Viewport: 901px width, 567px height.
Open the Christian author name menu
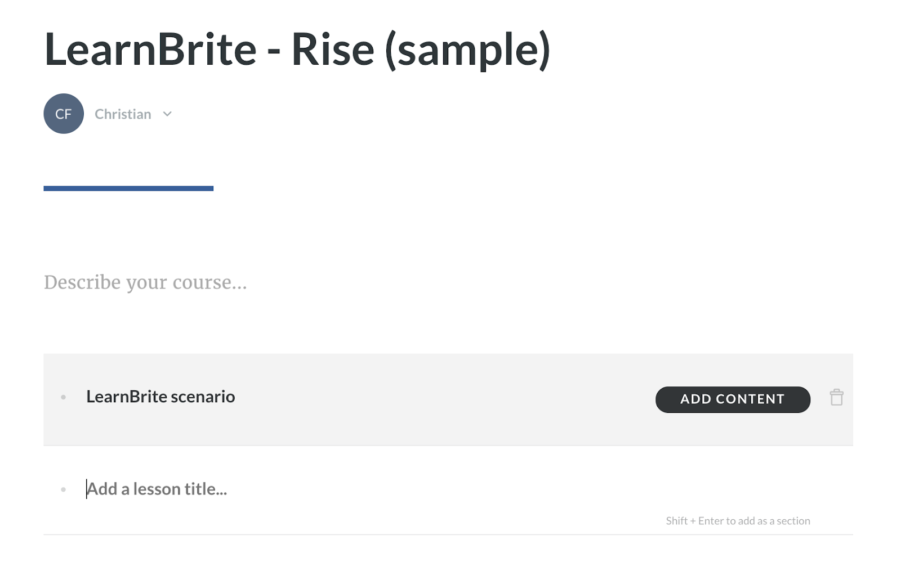tap(123, 114)
